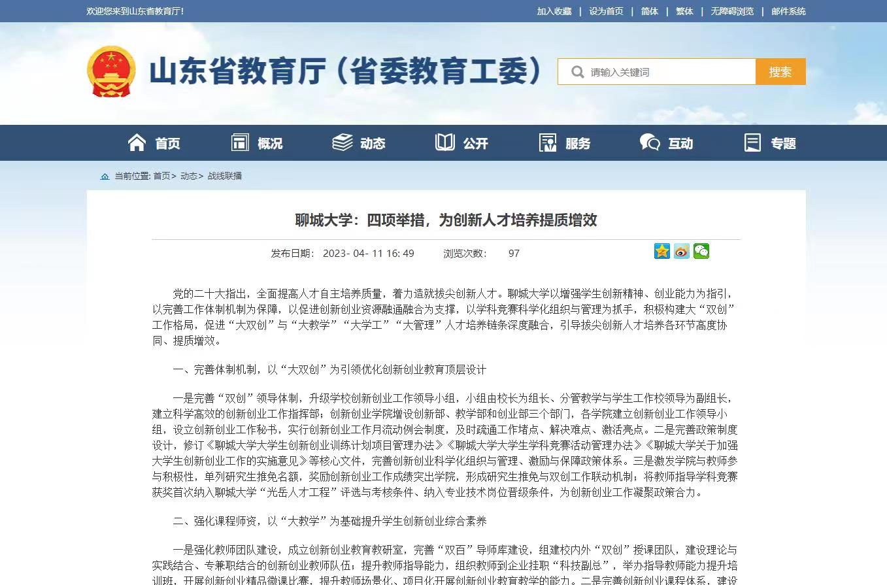Image resolution: width=887 pixels, height=585 pixels.
Task: Share article via the Sina Weibo icon
Action: point(682,251)
